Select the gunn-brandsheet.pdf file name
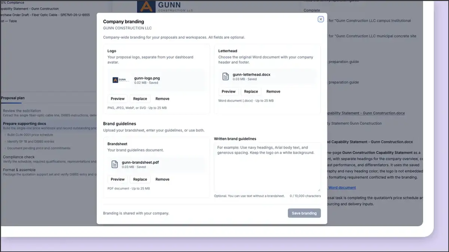 click(x=141, y=162)
